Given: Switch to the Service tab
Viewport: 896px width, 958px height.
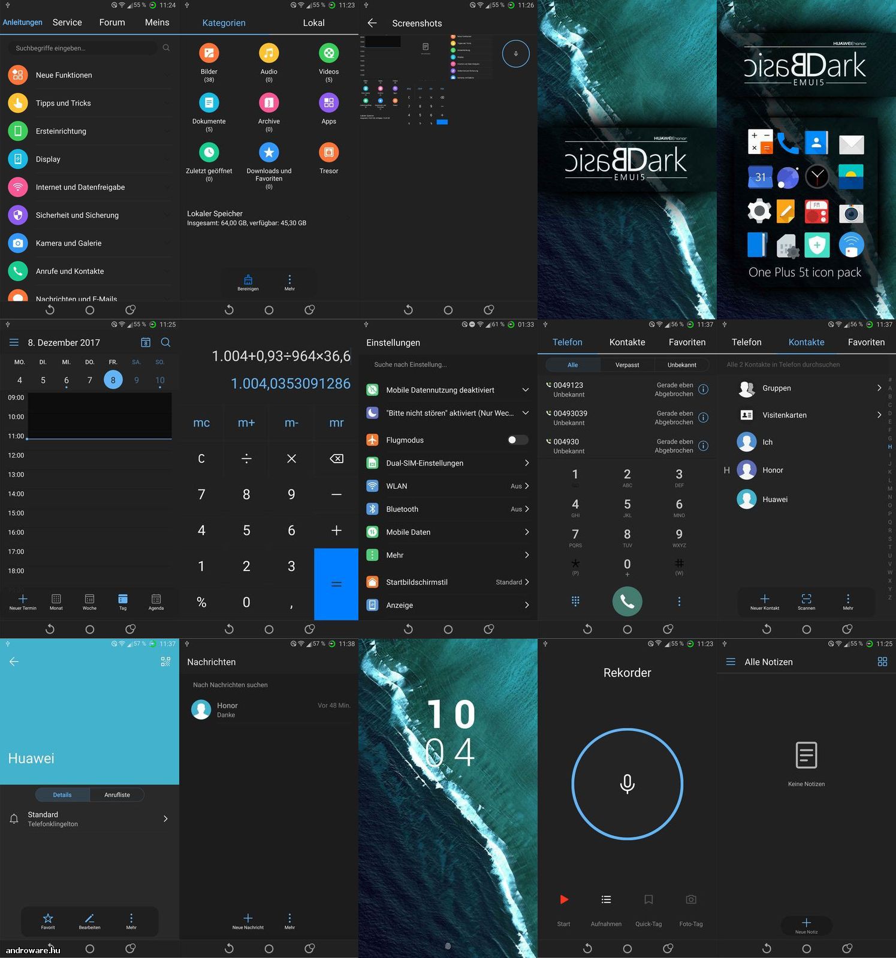Looking at the screenshot, I should [x=67, y=22].
